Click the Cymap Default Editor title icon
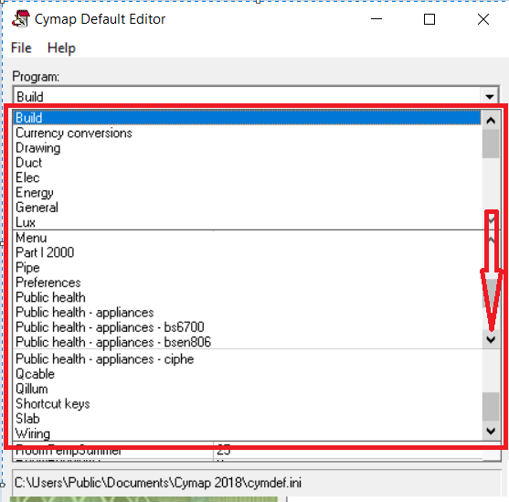 [x=21, y=18]
